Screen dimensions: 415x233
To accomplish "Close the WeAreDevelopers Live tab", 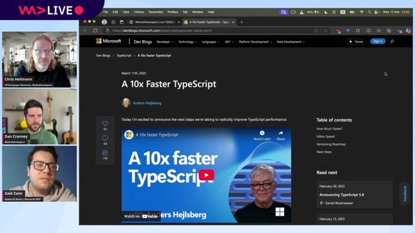I will (x=179, y=22).
